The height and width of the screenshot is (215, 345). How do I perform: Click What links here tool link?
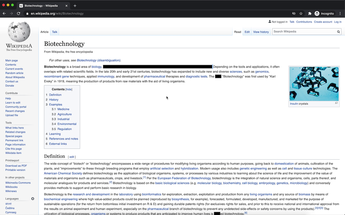[15, 128]
